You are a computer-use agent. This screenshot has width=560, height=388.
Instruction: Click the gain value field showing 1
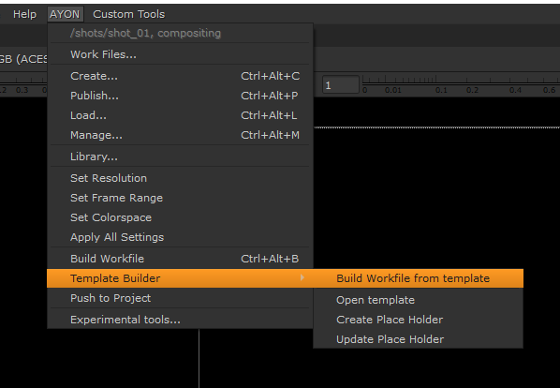341,84
